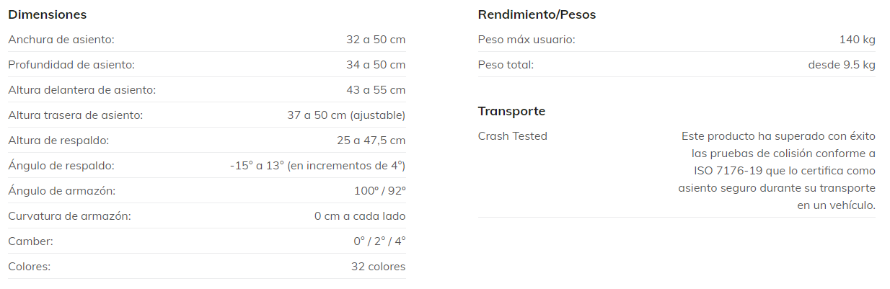Click the Rendimiento/Pesos section heading
Screen dimensions: 890x289
tap(537, 14)
